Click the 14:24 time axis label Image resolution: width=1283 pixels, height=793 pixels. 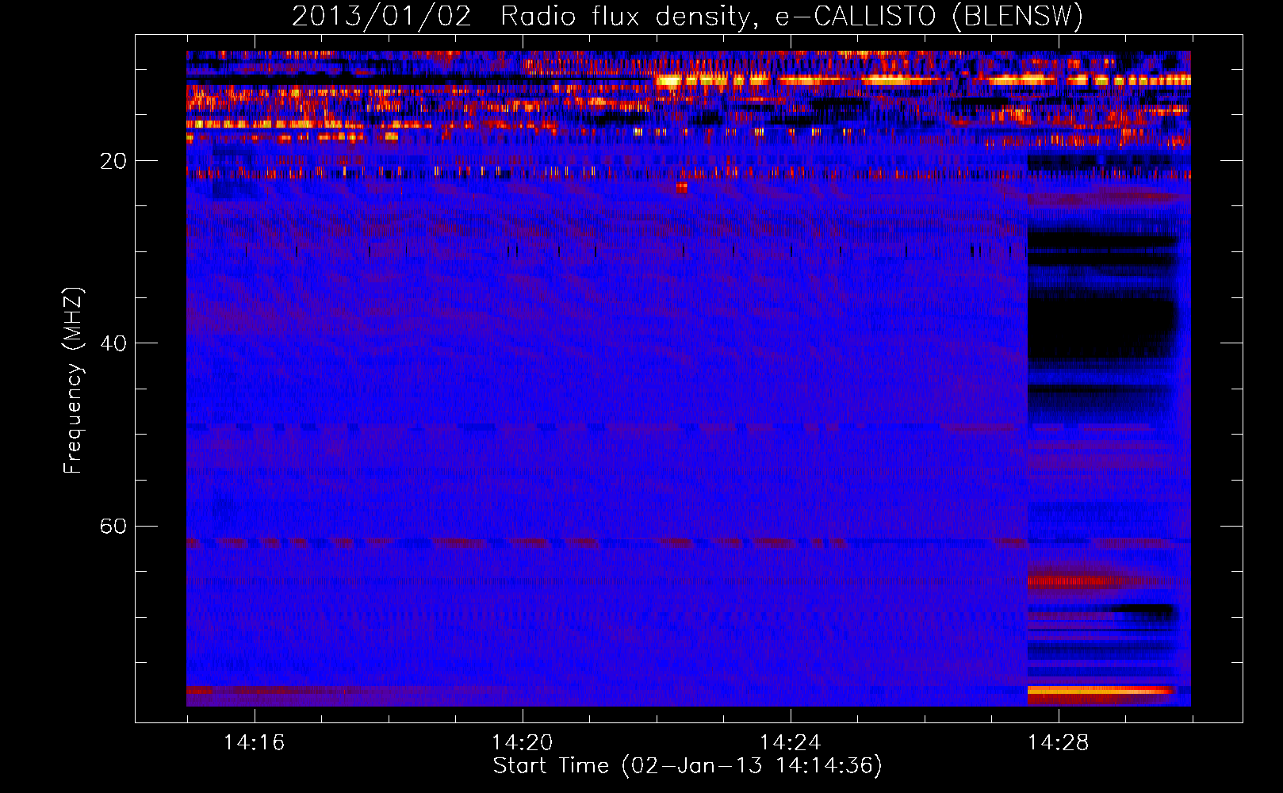point(790,743)
